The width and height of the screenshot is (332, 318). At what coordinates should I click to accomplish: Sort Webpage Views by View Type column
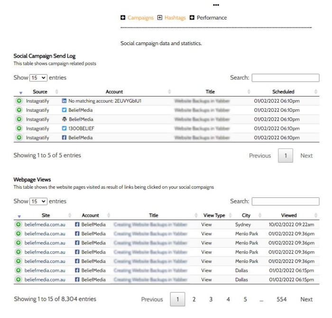[214, 215]
